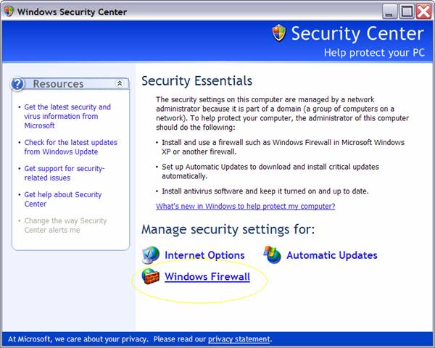Click the shield icon in the title bar
This screenshot has height=348, width=435.
pos(9,12)
